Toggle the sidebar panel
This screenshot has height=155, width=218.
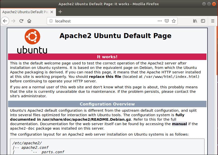(203, 21)
